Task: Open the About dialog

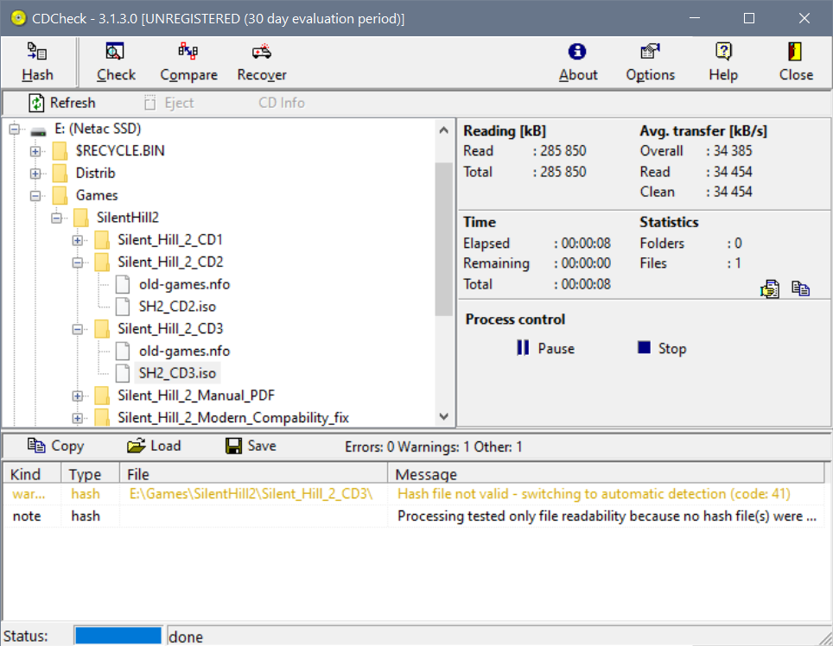Action: click(578, 62)
